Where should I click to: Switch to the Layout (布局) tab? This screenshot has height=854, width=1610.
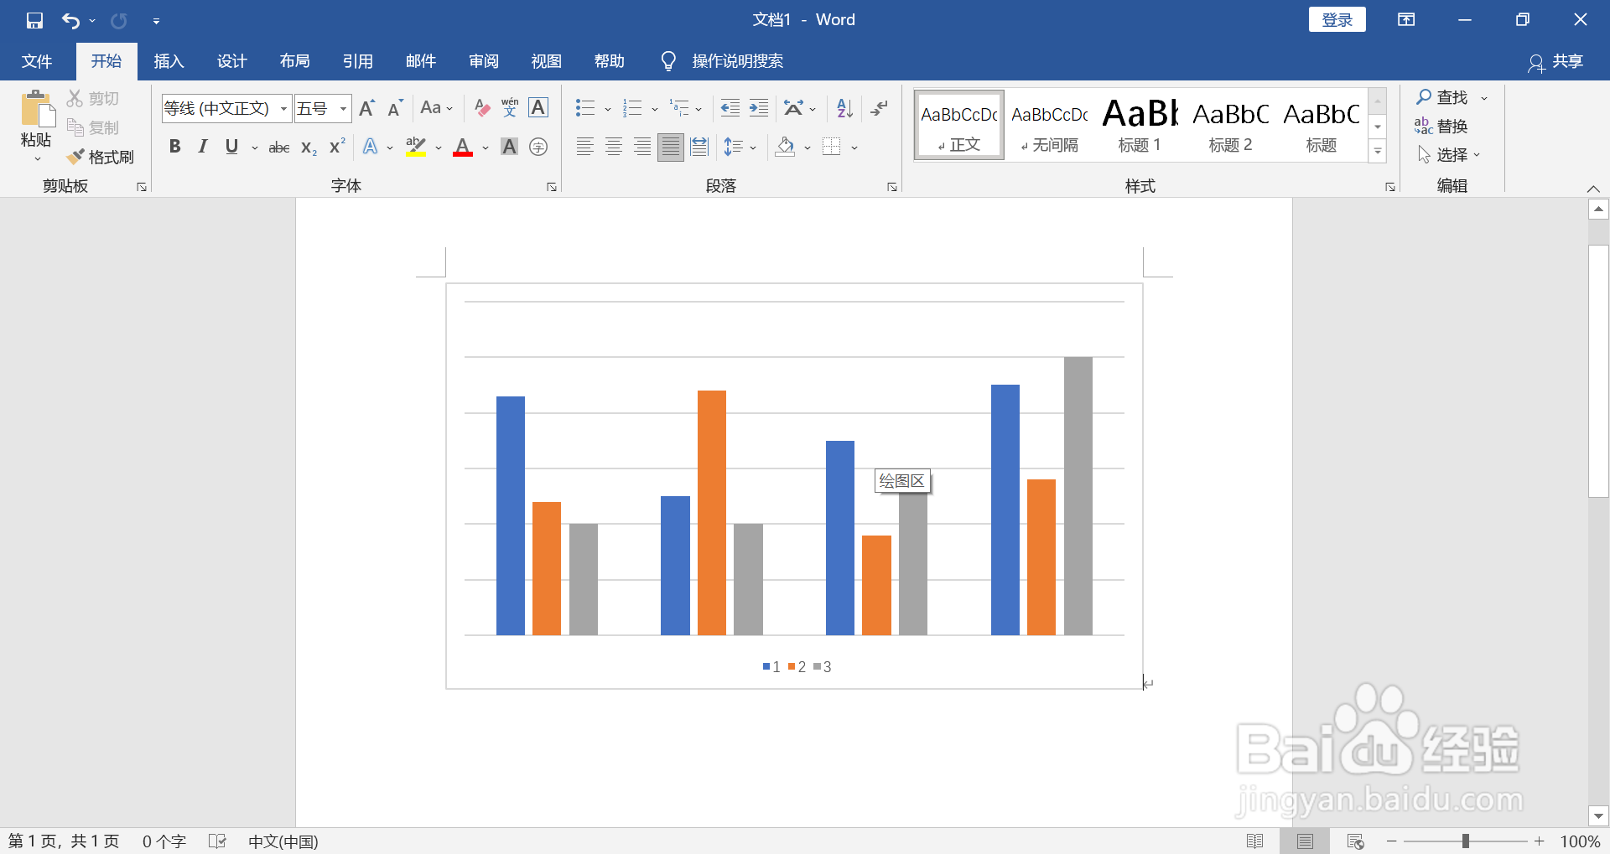[x=294, y=61]
